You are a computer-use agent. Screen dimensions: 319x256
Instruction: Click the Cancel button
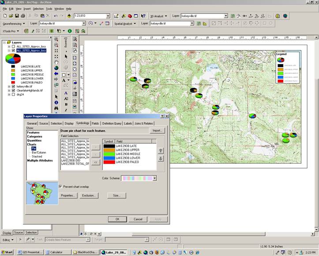pyautogui.click(x=138, y=219)
